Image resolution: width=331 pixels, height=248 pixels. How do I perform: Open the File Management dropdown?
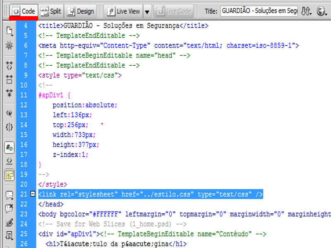tap(306, 12)
